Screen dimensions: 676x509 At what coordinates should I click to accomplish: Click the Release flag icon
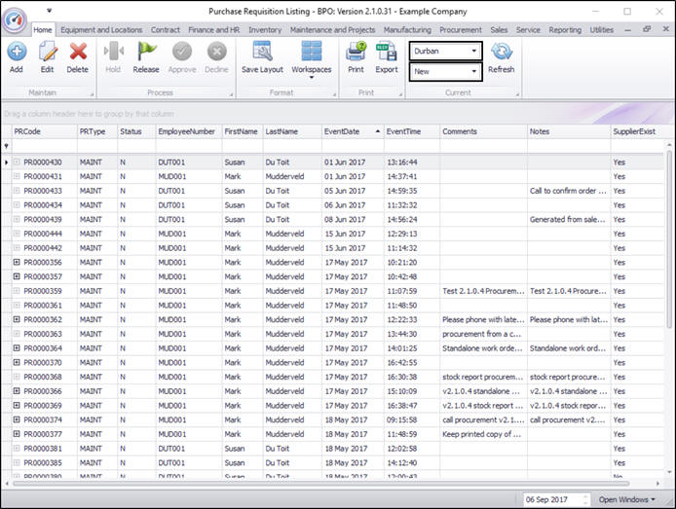click(x=146, y=54)
